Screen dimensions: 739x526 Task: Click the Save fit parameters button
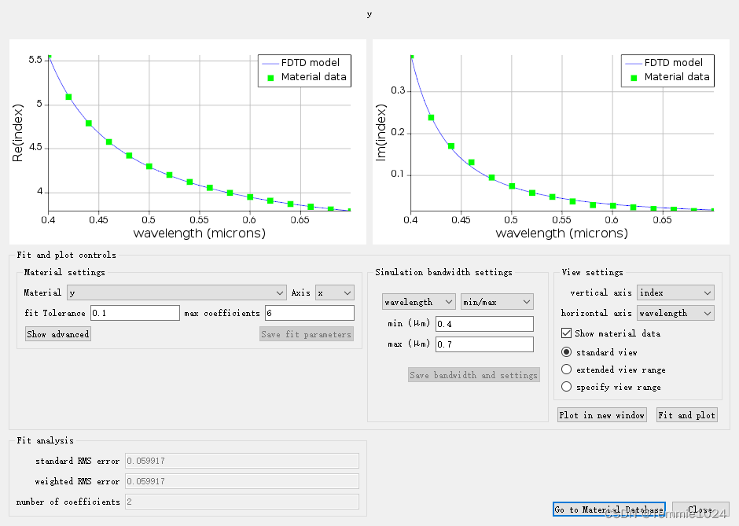point(306,334)
